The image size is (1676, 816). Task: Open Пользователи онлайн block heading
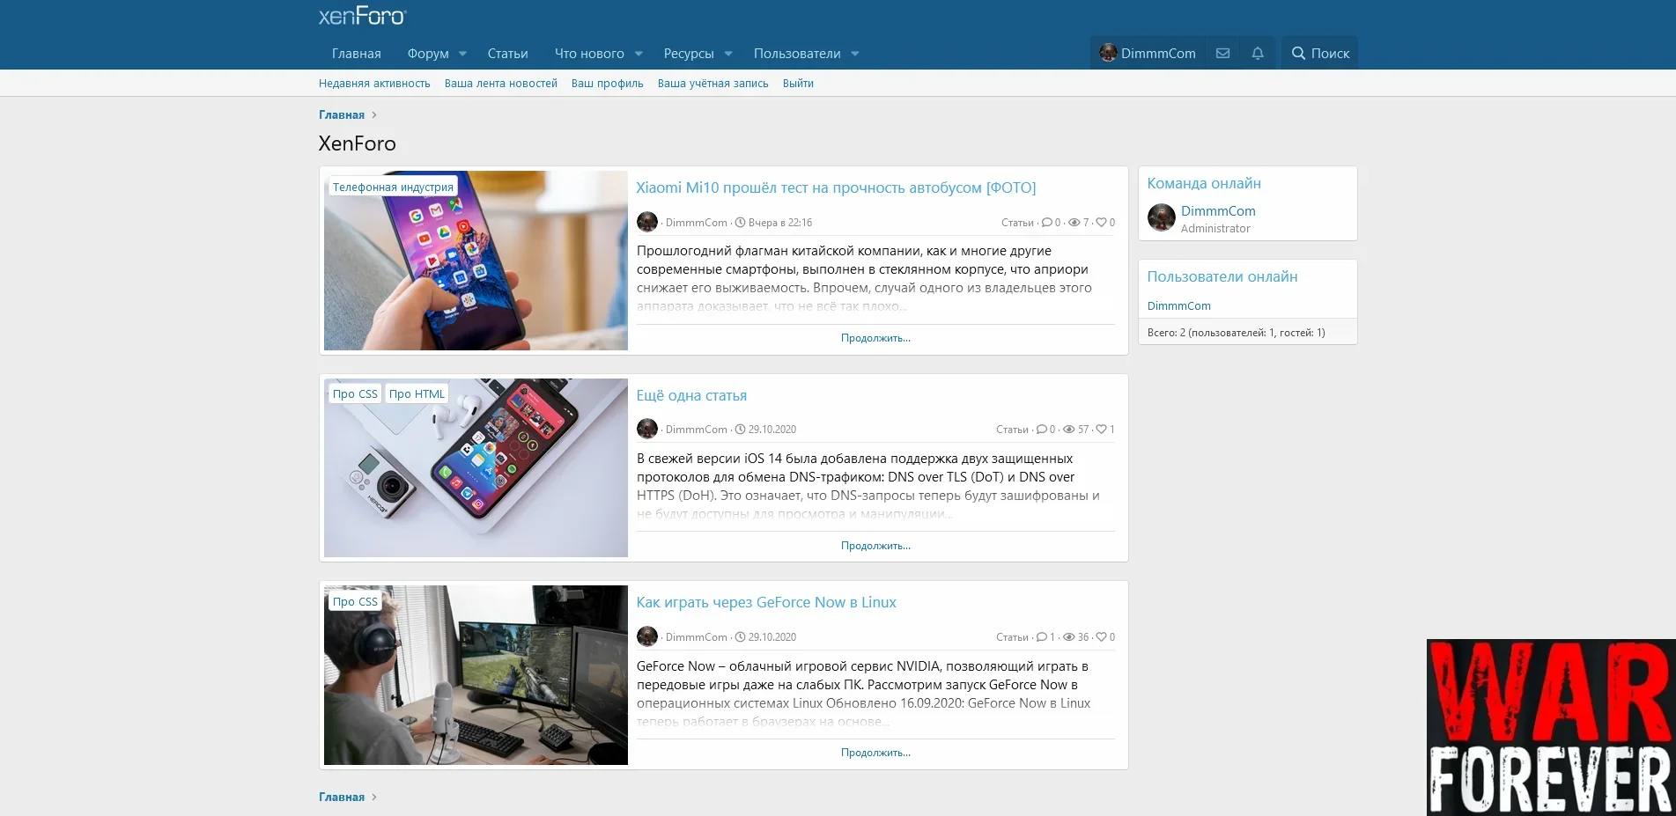(1222, 276)
